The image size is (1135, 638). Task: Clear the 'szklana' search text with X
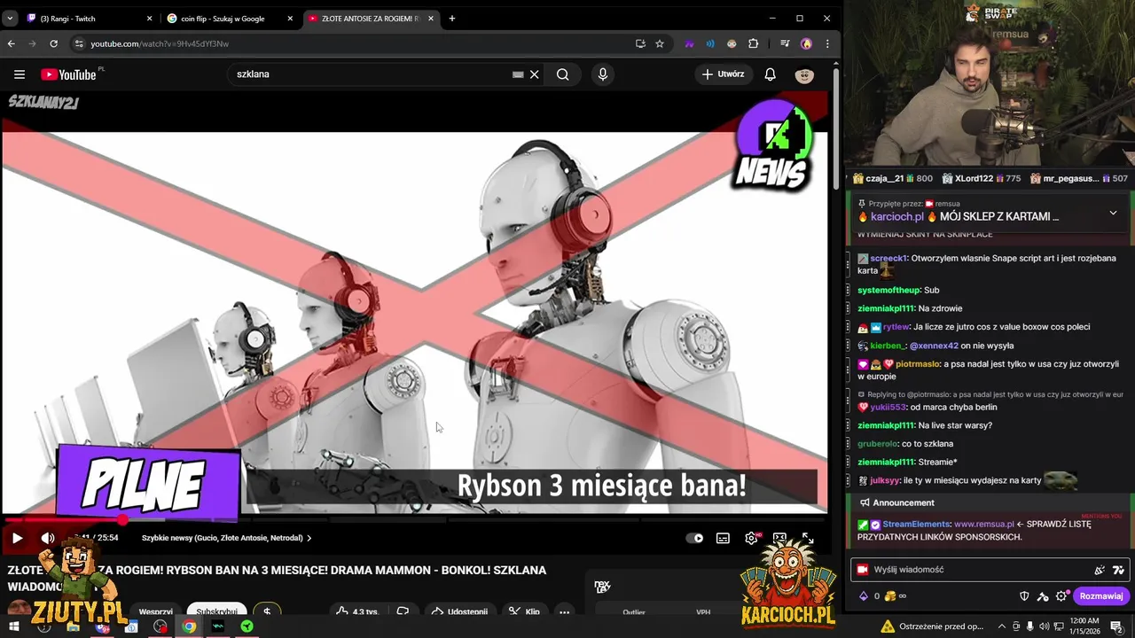click(535, 74)
